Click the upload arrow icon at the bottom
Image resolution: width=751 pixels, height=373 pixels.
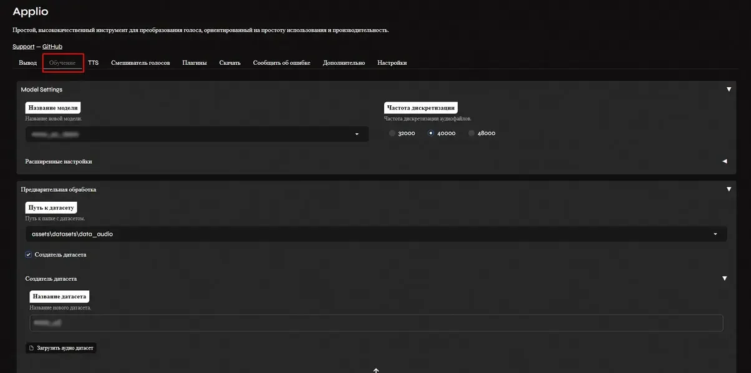[376, 370]
